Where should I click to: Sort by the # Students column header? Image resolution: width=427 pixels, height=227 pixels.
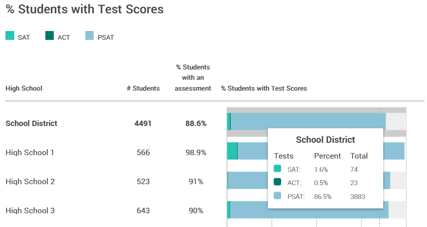[x=143, y=89]
